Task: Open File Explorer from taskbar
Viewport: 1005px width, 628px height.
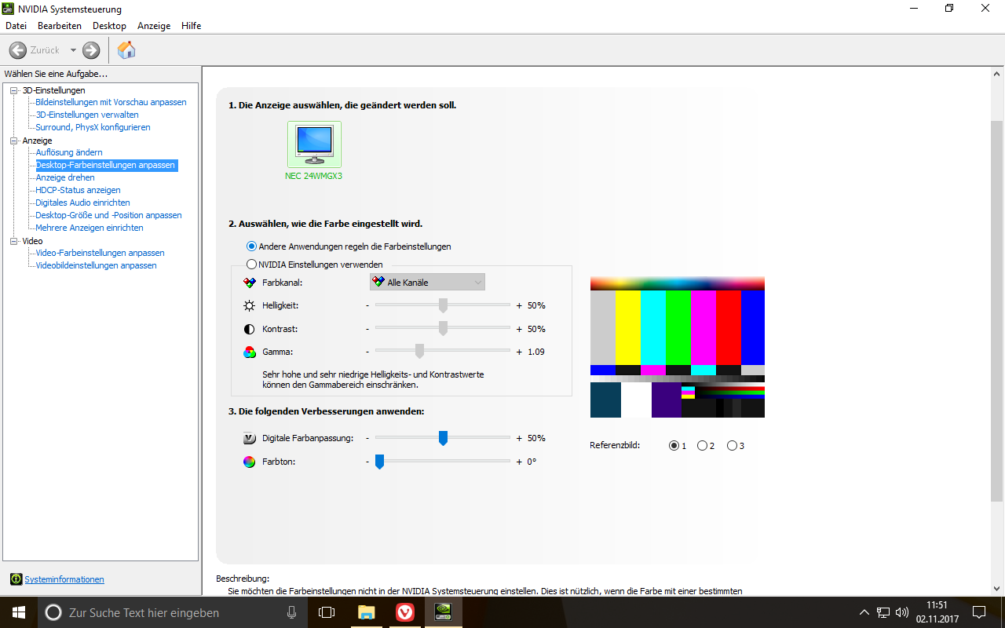Action: tap(366, 612)
